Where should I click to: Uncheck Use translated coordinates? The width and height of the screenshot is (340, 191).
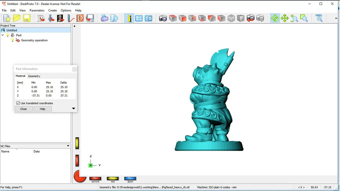click(x=18, y=103)
